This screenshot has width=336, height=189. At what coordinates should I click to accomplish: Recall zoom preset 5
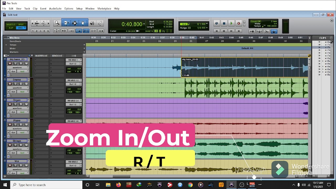coord(48,31)
